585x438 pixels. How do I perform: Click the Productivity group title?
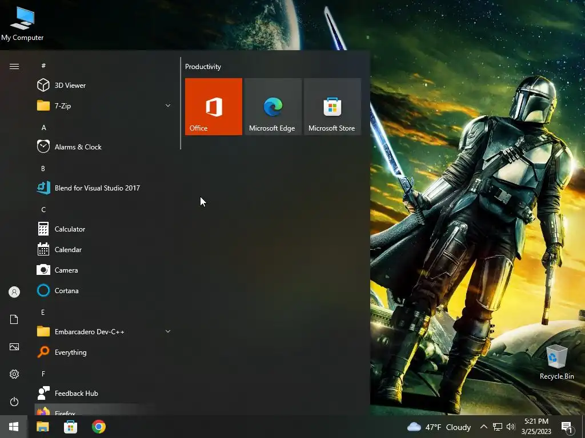tap(203, 67)
